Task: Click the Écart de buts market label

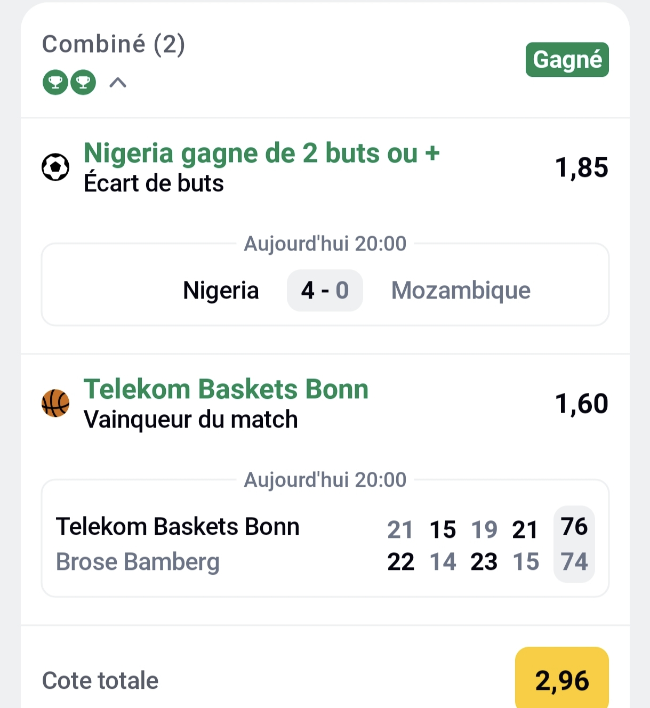Action: pos(154,183)
